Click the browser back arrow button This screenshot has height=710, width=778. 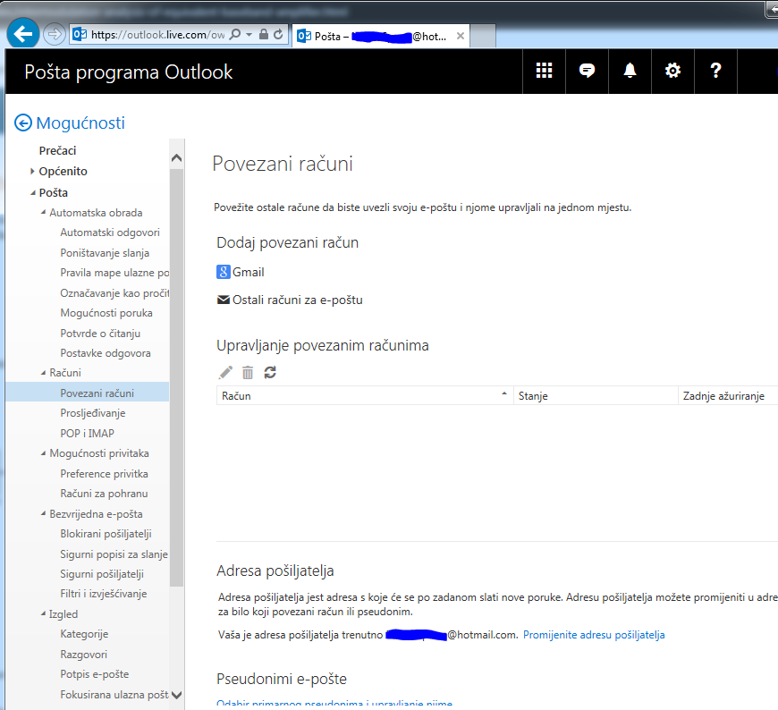pyautogui.click(x=23, y=34)
